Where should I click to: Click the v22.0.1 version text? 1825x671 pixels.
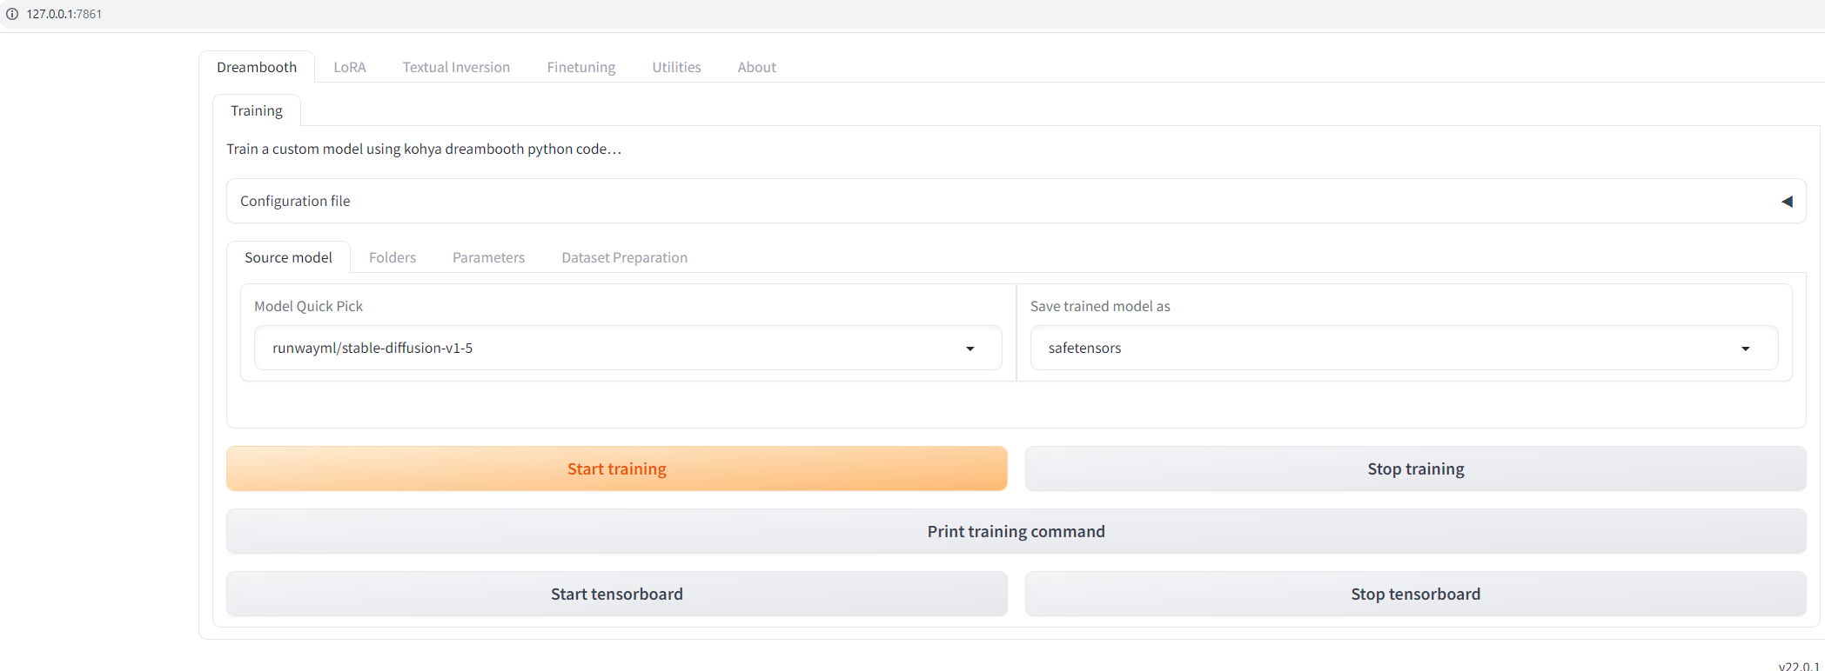[1799, 666]
